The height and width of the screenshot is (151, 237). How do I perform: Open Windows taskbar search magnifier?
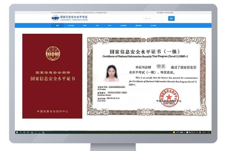[x=21, y=132]
